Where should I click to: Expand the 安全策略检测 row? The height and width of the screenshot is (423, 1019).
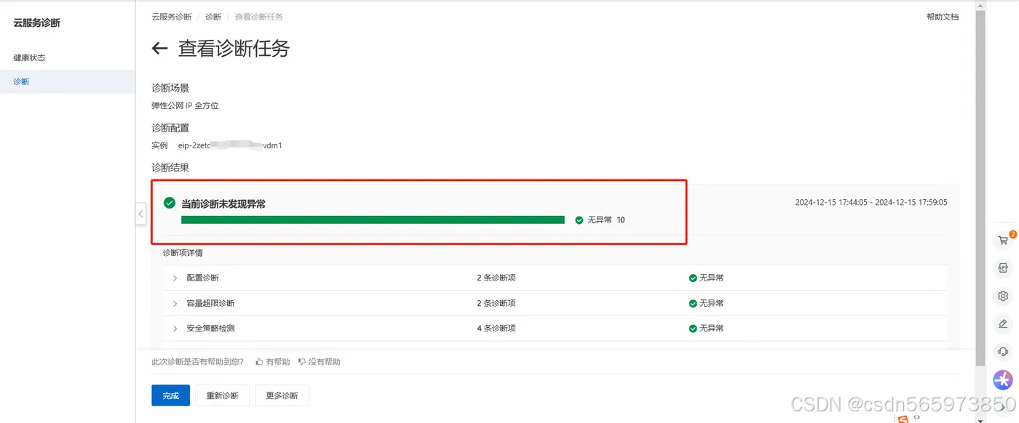tap(175, 329)
